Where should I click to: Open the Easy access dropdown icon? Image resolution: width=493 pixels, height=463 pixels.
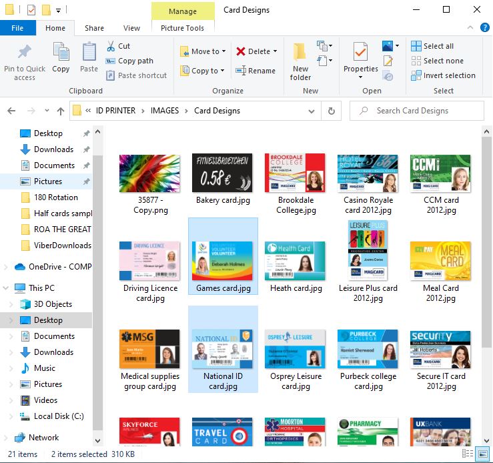(324, 60)
